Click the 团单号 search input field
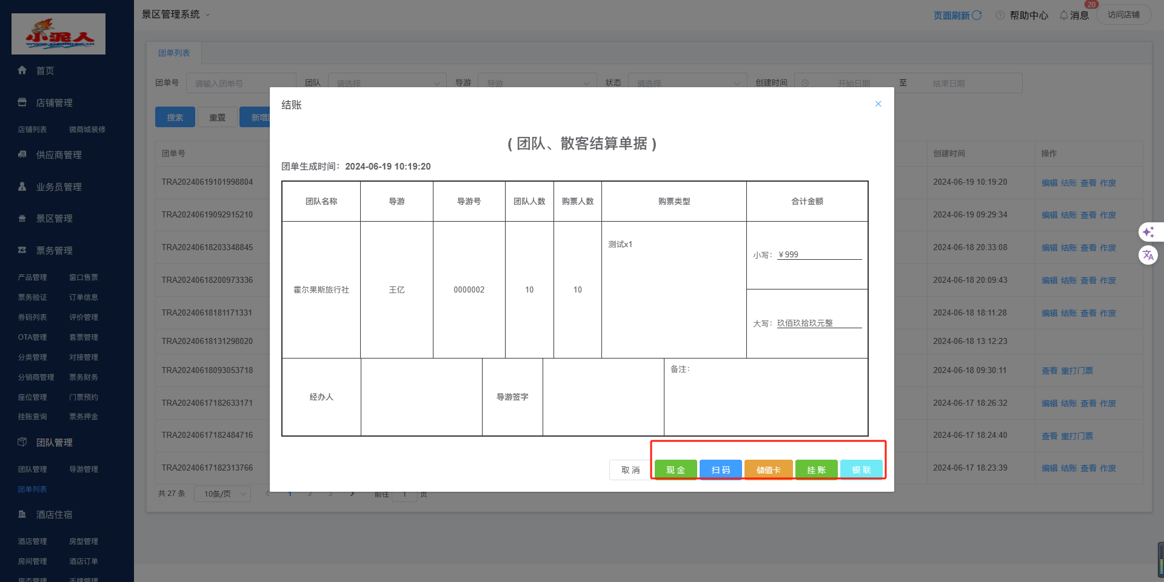 pyautogui.click(x=241, y=83)
